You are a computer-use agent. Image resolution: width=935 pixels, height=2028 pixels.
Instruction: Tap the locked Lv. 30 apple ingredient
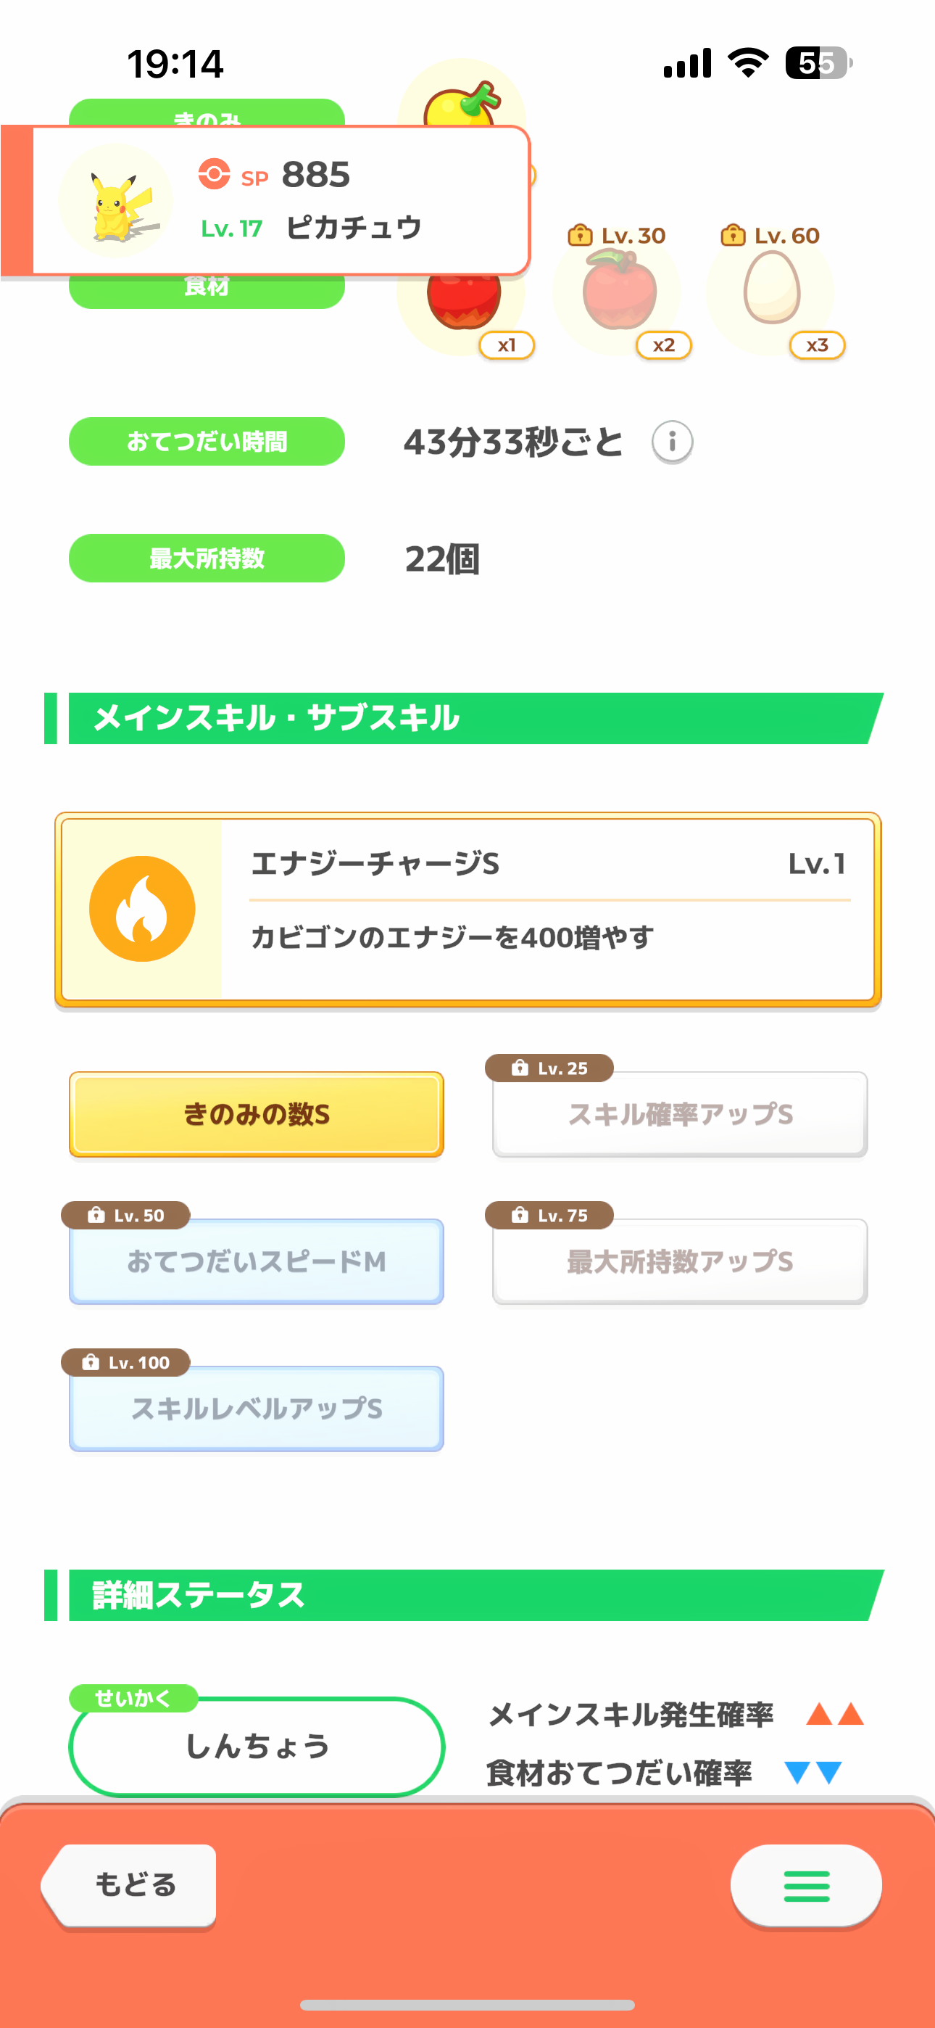click(x=620, y=292)
